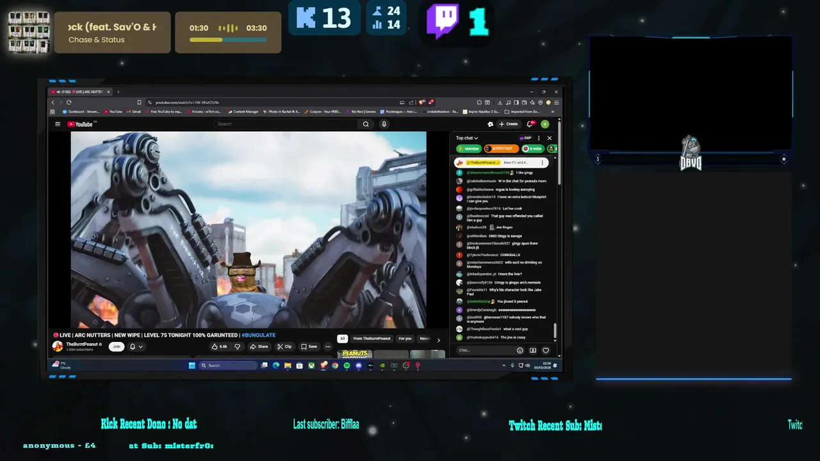Open File Explorer from the taskbar

[288, 366]
